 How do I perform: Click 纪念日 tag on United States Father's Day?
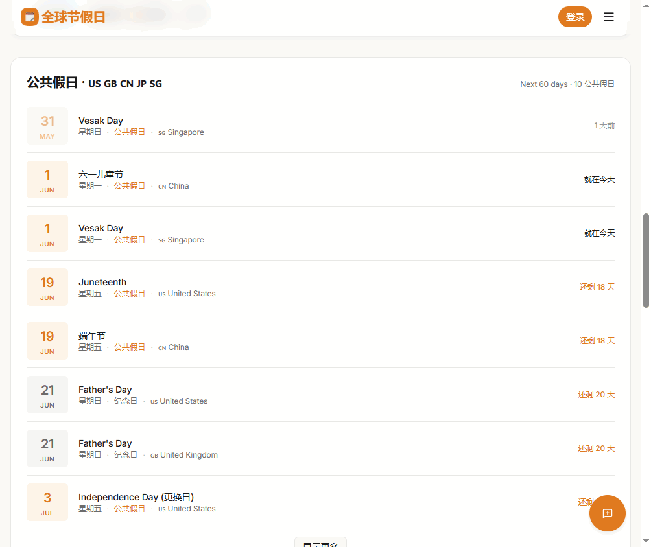click(x=125, y=401)
